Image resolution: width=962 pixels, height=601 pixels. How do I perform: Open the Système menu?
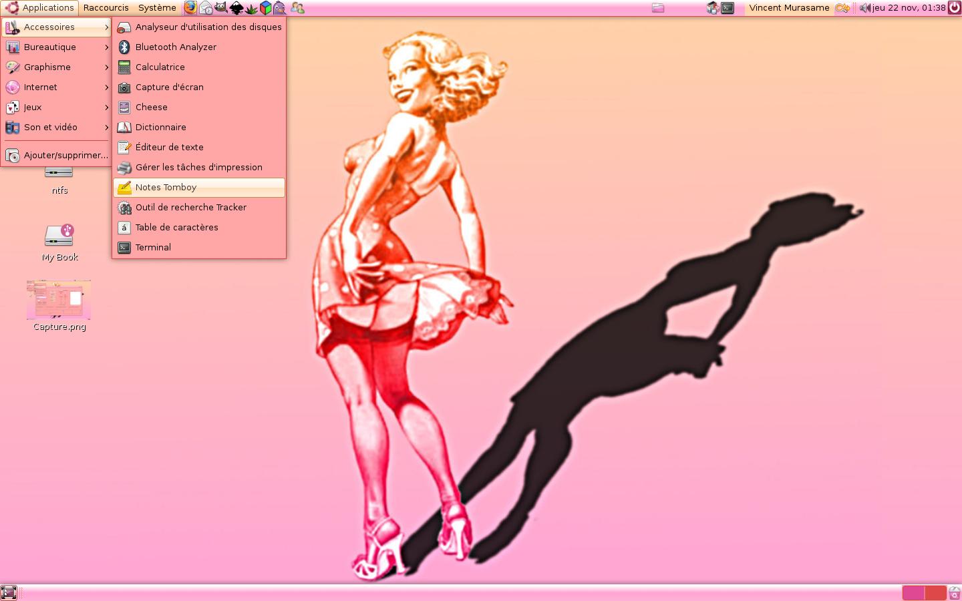tap(157, 8)
